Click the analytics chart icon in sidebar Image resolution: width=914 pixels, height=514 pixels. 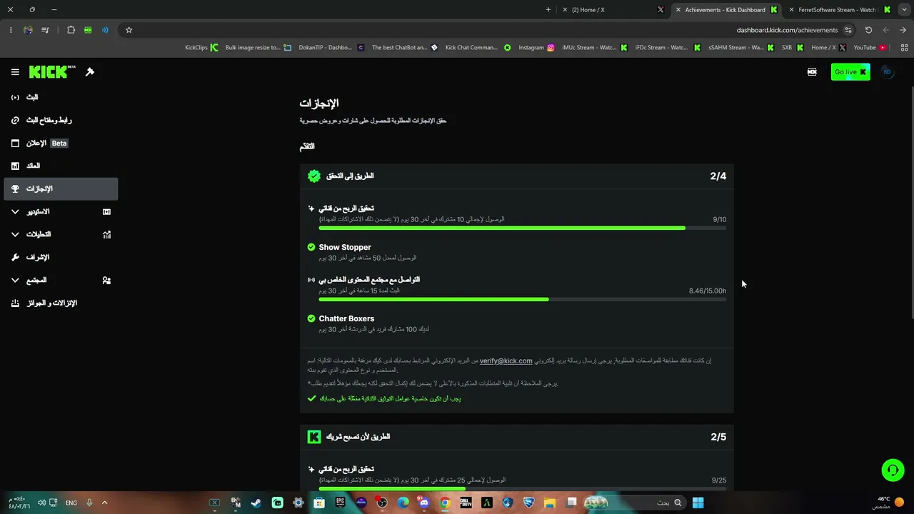[106, 234]
